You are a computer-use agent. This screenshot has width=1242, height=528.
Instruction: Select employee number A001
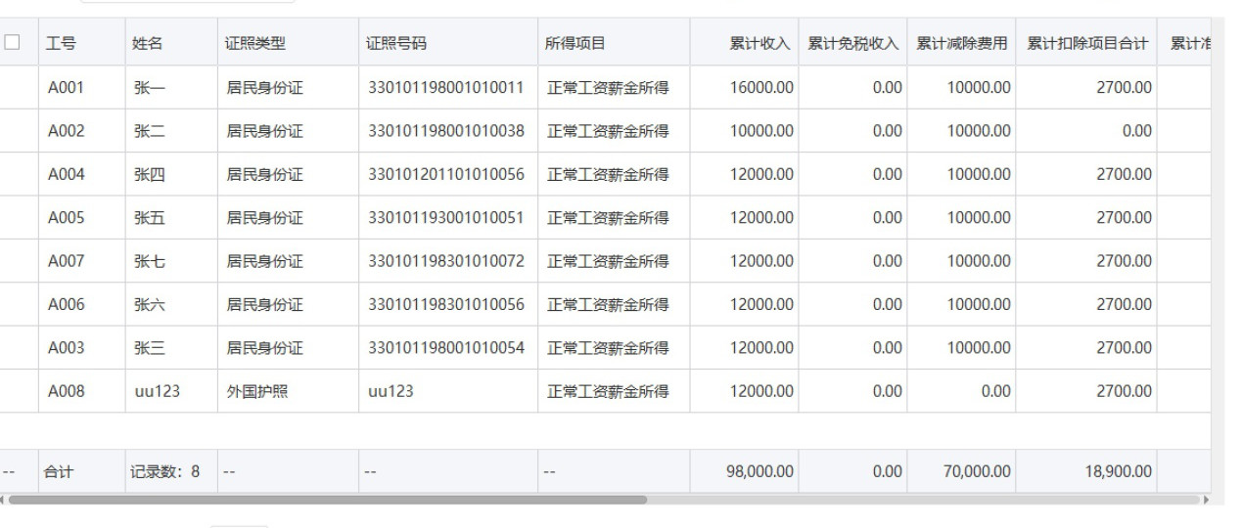66,88
